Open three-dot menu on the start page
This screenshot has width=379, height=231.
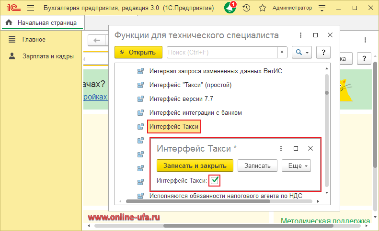pyautogui.click(x=365, y=40)
